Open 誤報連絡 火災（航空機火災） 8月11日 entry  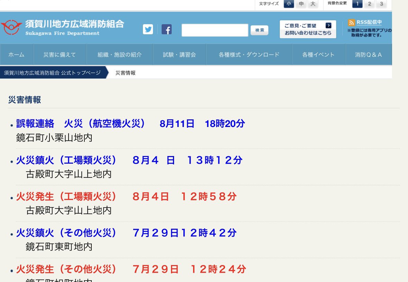(130, 124)
